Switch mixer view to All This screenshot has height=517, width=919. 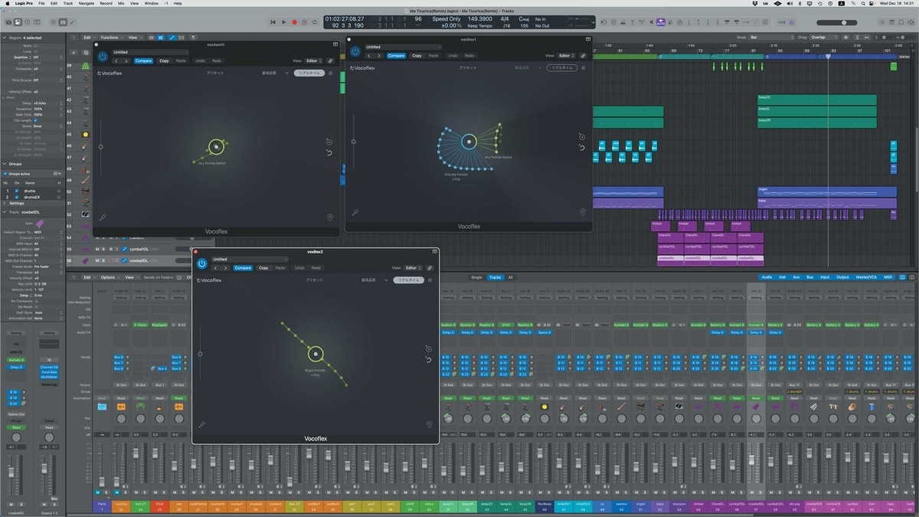point(511,277)
